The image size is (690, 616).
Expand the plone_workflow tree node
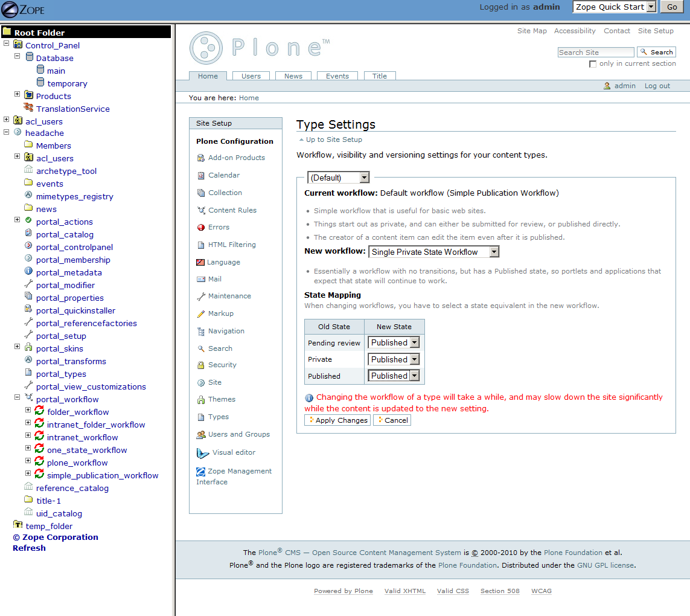28,461
